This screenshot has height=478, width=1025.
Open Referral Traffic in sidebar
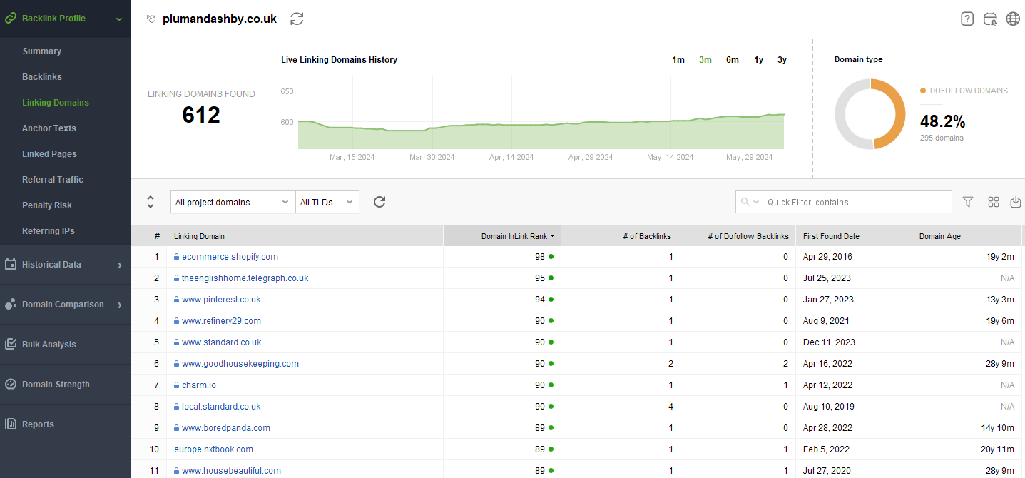click(53, 180)
